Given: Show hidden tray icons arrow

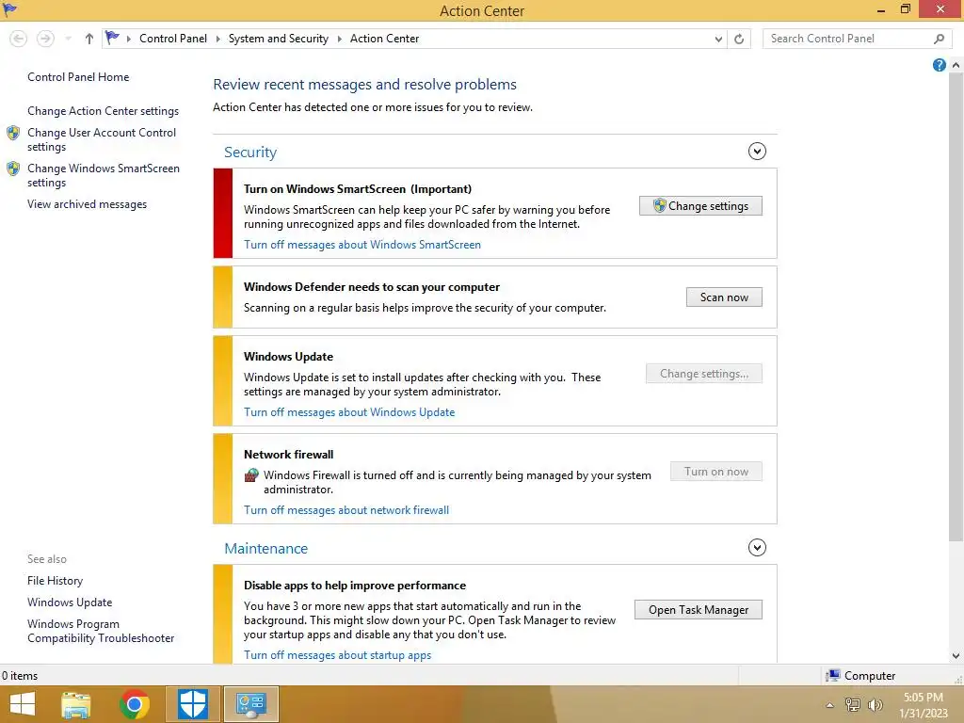Looking at the screenshot, I should pyautogui.click(x=830, y=705).
